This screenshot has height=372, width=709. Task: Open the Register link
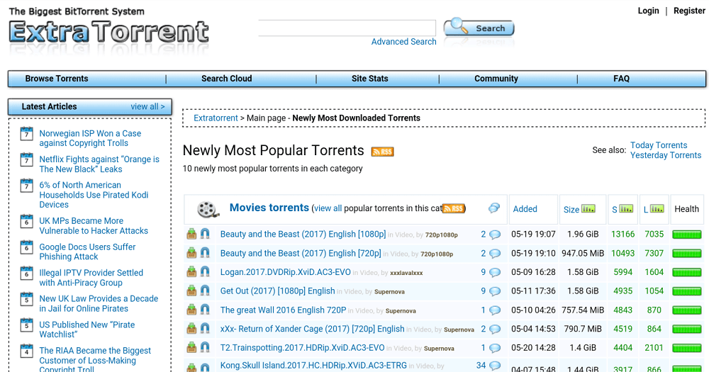(689, 11)
